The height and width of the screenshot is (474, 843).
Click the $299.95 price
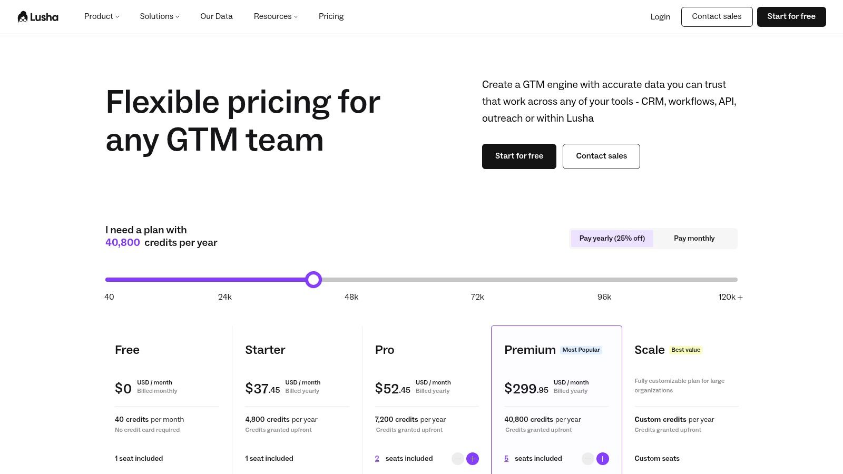click(x=526, y=389)
